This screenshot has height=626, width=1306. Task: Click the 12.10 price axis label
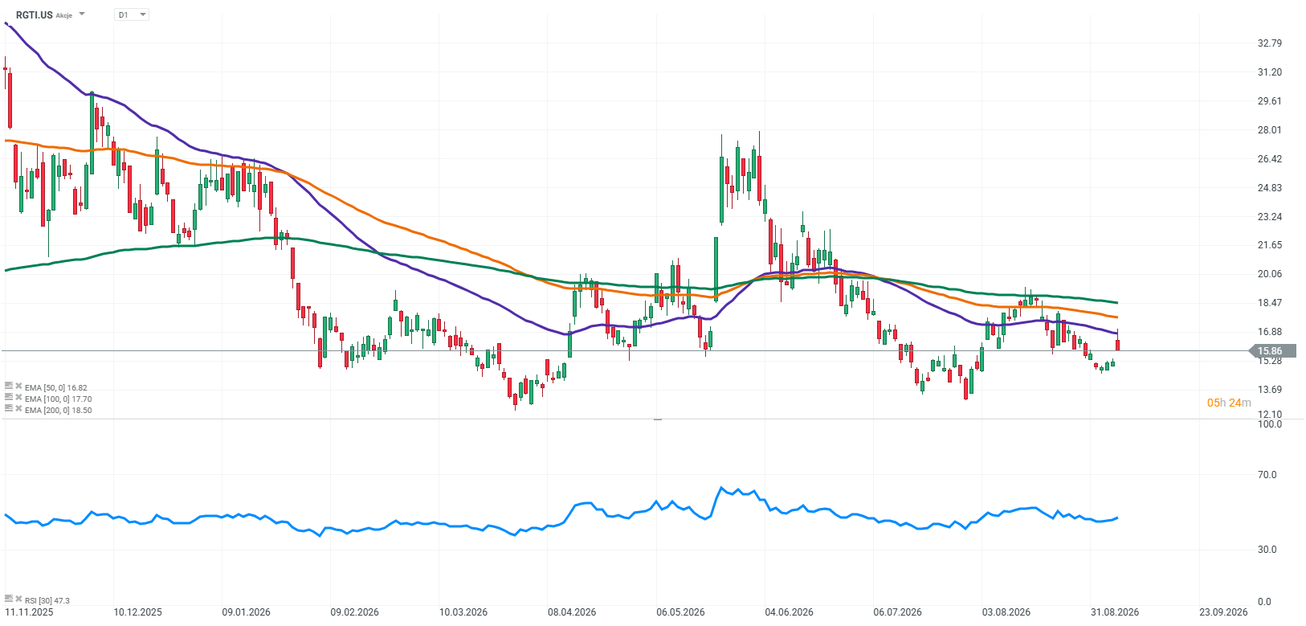[1270, 415]
